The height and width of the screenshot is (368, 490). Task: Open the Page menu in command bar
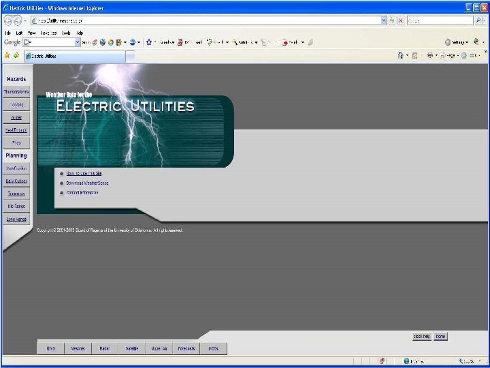(449, 56)
